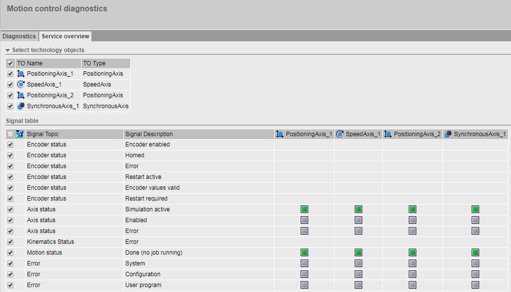Click the TO Name column header

(48, 63)
